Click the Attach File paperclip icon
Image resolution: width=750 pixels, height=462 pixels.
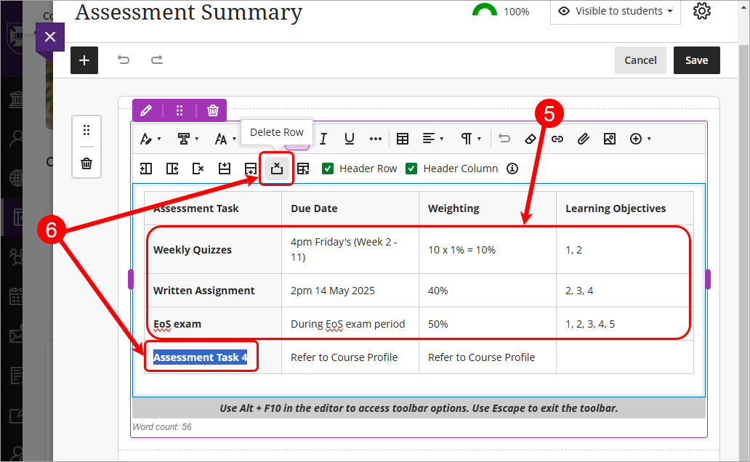click(x=584, y=138)
